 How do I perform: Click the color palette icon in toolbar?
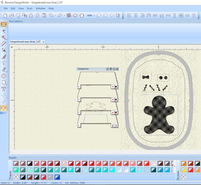tap(75, 16)
